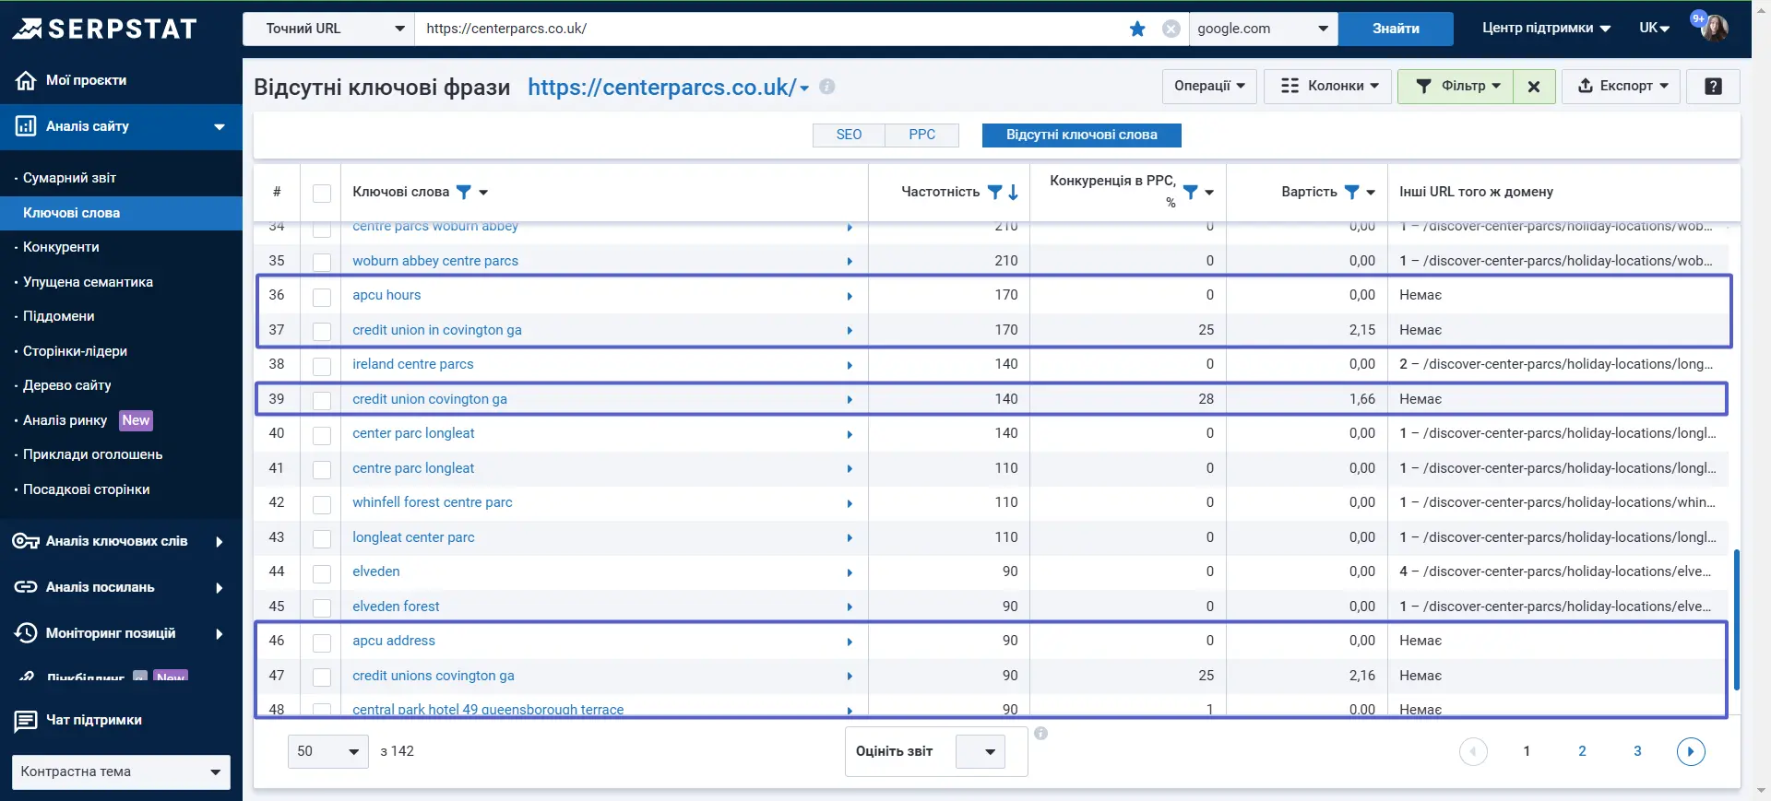
Task: Open Операції dropdown
Action: click(1209, 87)
